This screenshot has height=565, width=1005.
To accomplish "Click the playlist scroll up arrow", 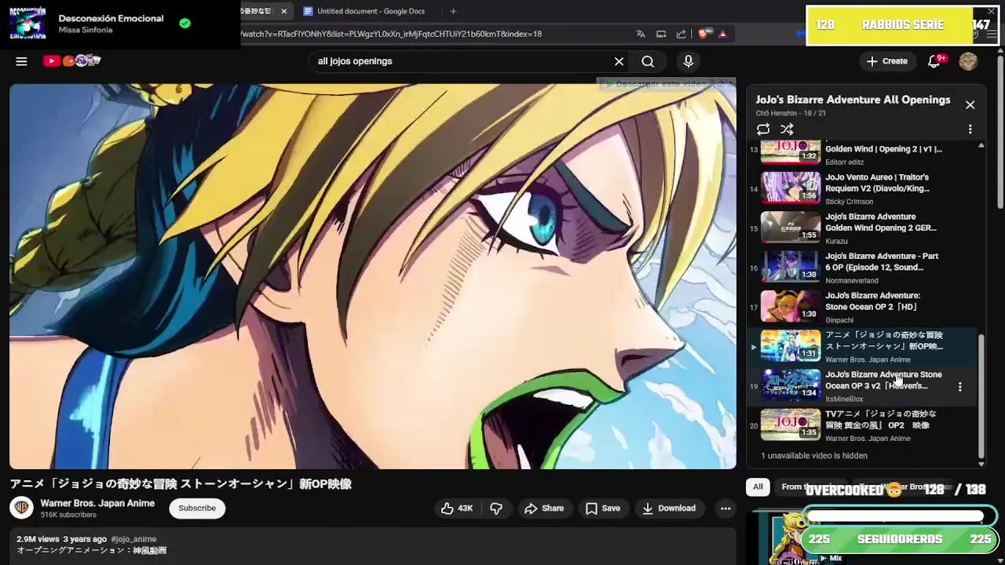I will pos(981,146).
